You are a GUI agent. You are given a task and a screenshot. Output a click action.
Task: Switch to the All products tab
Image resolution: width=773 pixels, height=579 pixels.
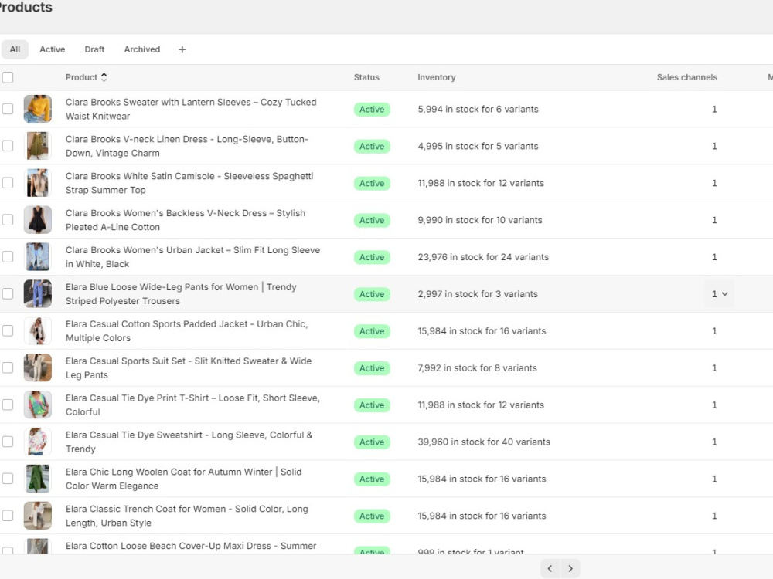coord(15,49)
